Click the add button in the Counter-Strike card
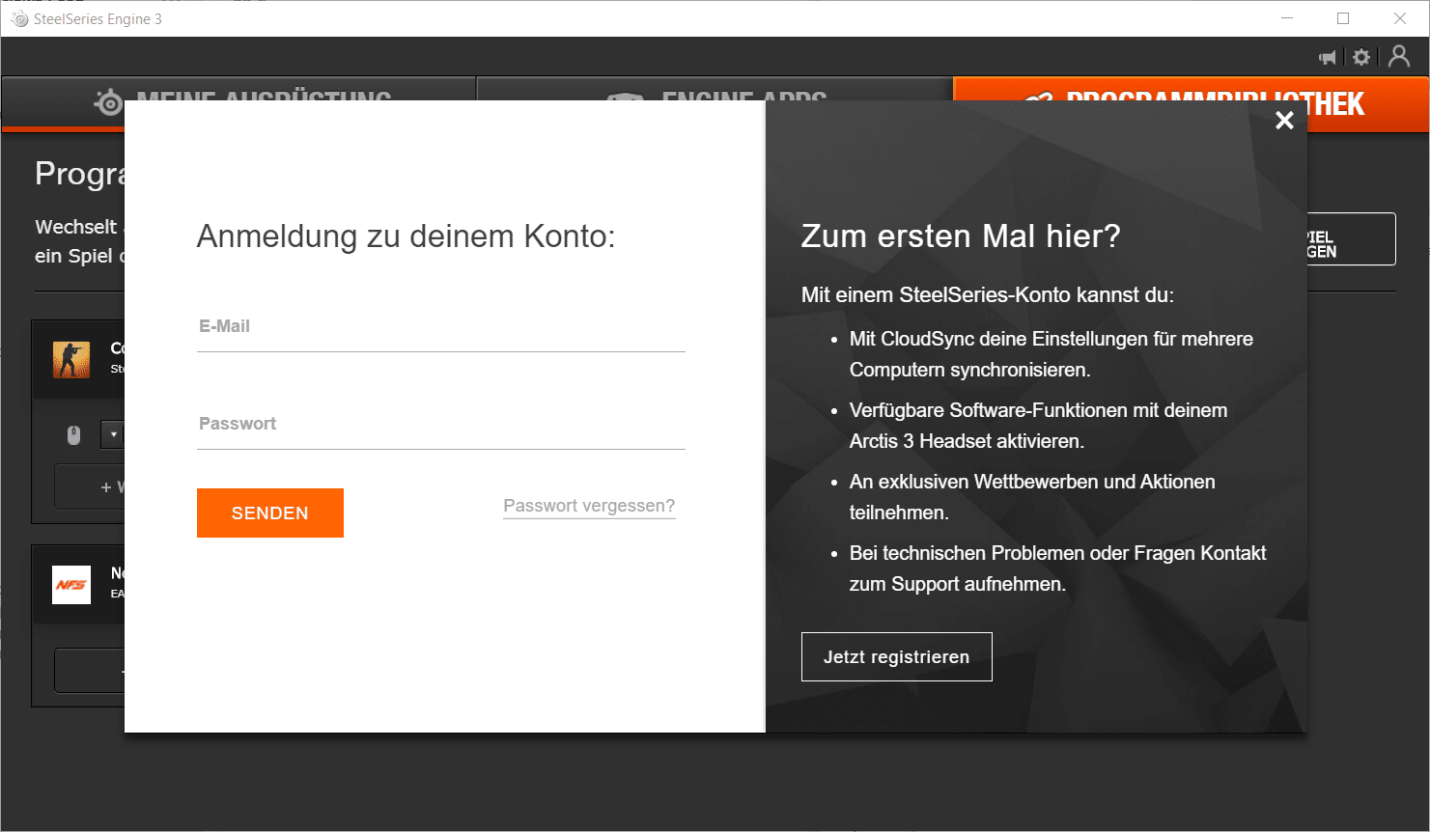This screenshot has height=832, width=1430. coord(90,487)
